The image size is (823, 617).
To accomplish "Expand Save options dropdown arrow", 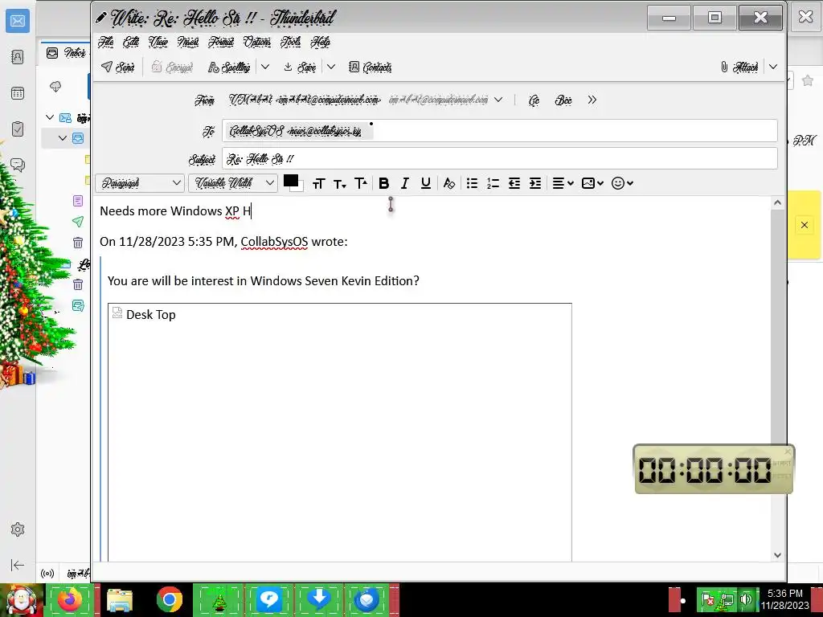I will coord(330,67).
